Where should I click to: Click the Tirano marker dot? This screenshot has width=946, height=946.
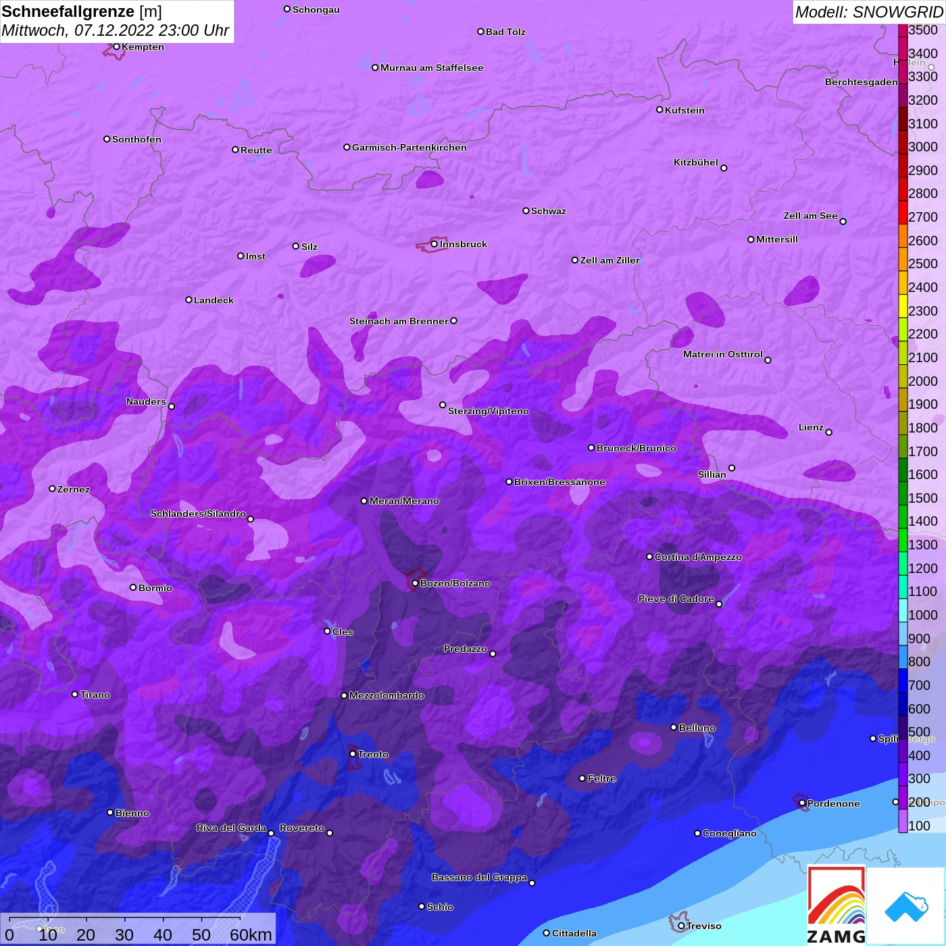coord(75,694)
